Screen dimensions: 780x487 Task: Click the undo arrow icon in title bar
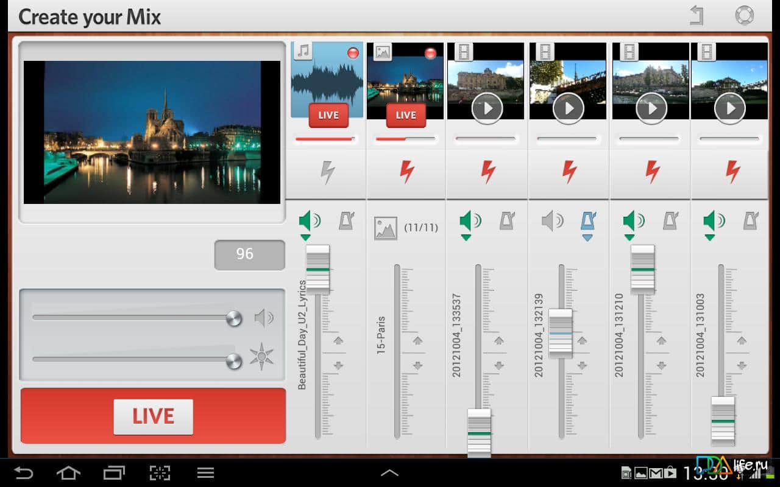[697, 15]
